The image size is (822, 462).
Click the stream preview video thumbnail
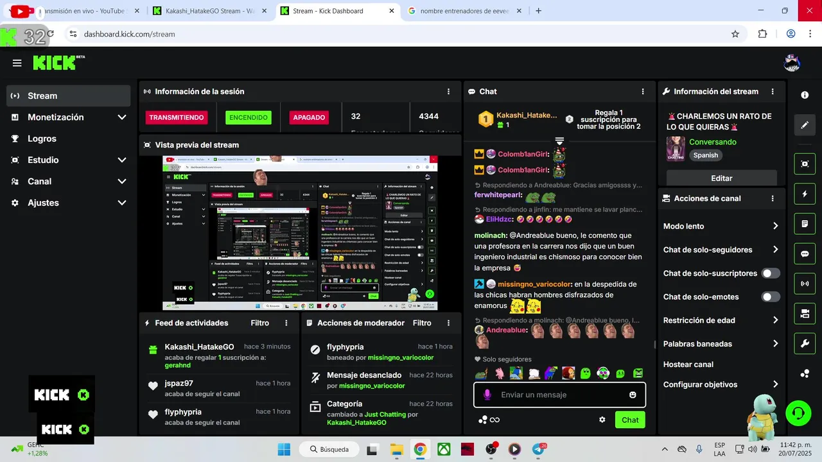coord(300,234)
